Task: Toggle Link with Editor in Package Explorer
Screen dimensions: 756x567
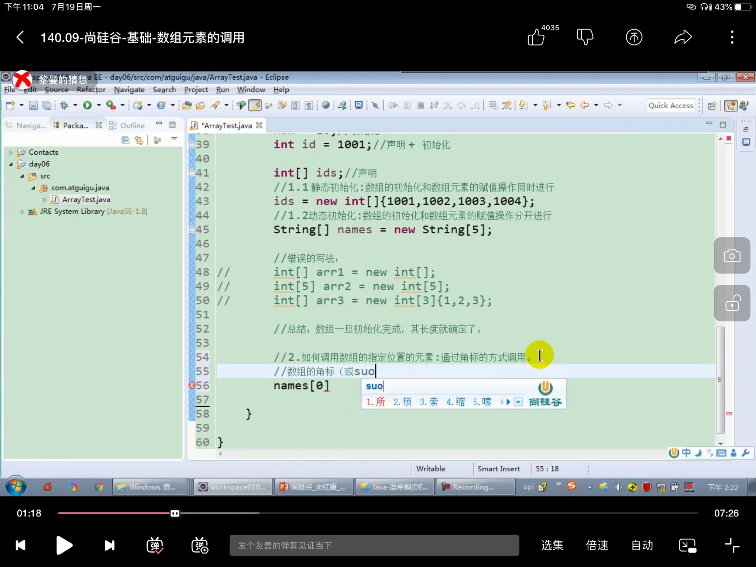Action: 139,140
